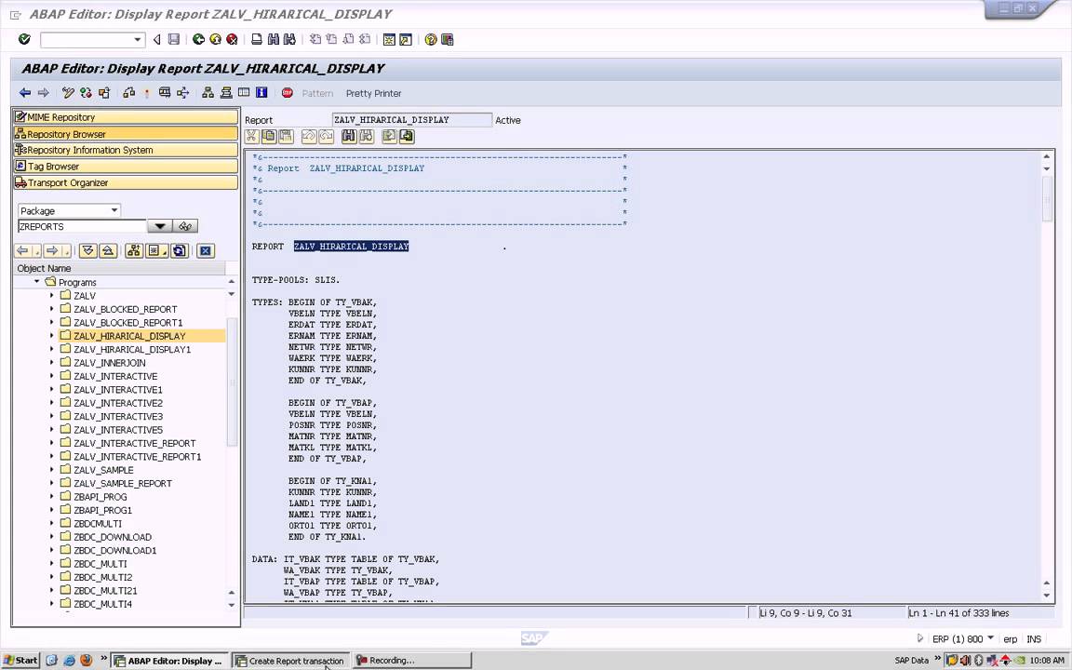
Task: Click the Display Object List hierarchy icon
Action: pos(208,92)
